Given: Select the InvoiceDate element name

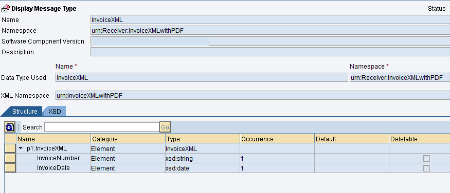Looking at the screenshot, I should (x=53, y=168).
